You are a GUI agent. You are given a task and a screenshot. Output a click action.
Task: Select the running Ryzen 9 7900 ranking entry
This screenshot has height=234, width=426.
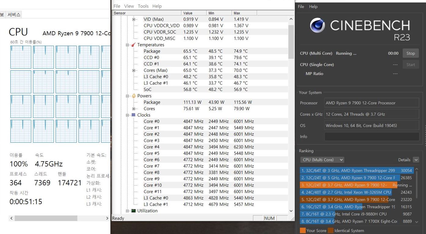[356, 185]
